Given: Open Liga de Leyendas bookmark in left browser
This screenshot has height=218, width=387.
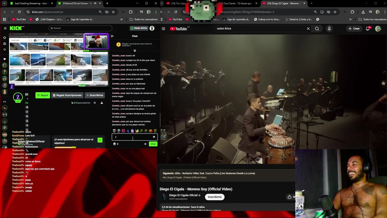Looking at the screenshot, I should (x=80, y=19).
